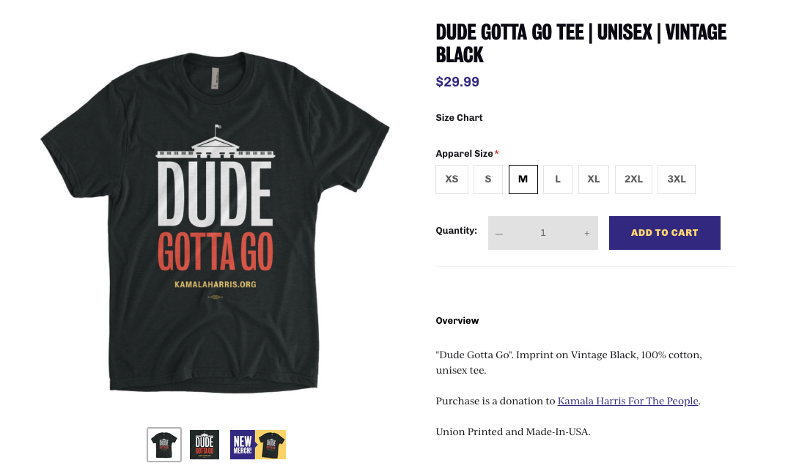Increase quantity with the plus control
The image size is (788, 474).
[x=586, y=232]
